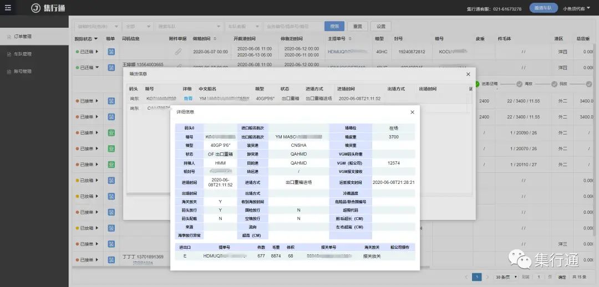Click the blue 邀请车队 button
The height and width of the screenshot is (287, 599).
543,8
